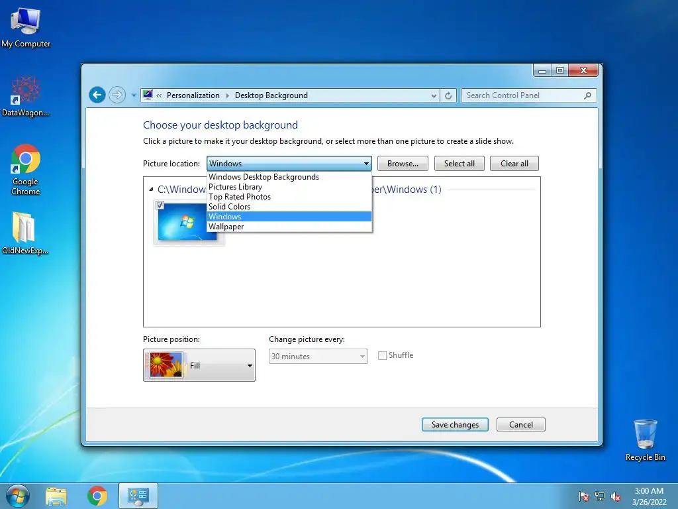Open the DataWagon desktop shortcut
This screenshot has width=678, height=509.
coord(26,96)
